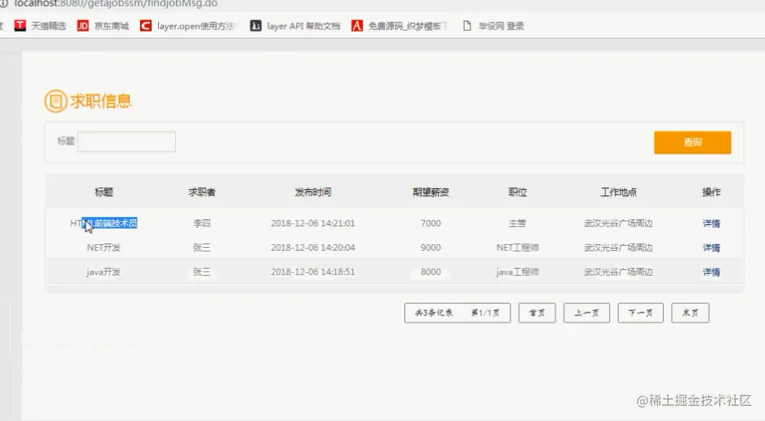Open 详情 for the 李四 row

coord(711,223)
